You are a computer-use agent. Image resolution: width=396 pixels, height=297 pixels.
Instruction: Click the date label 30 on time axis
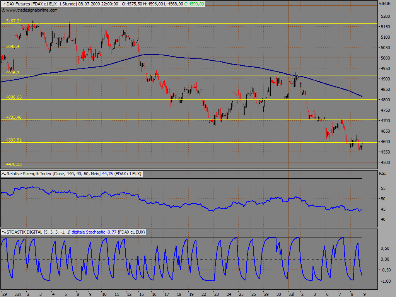(278, 294)
